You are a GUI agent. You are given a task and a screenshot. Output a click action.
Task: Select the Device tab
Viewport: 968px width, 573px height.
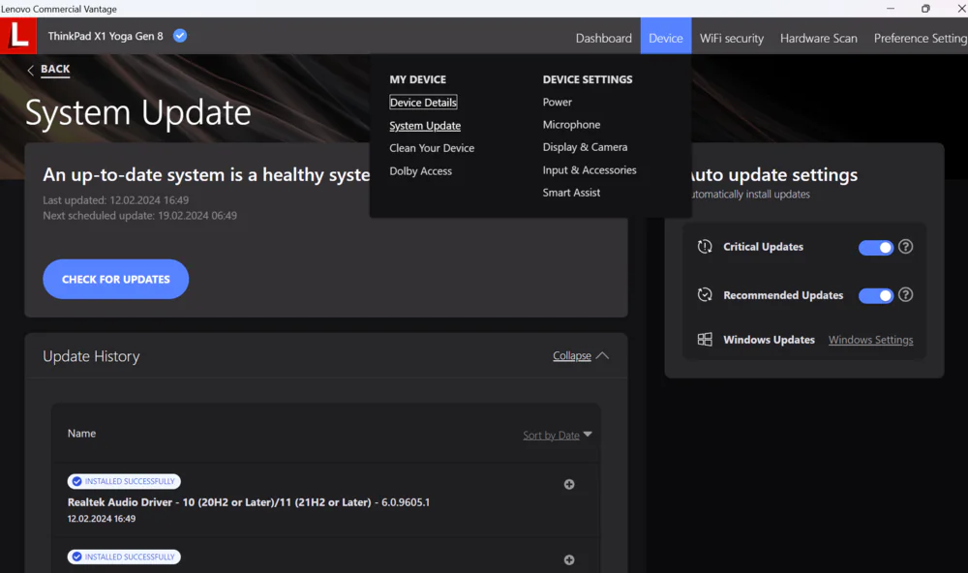666,36
